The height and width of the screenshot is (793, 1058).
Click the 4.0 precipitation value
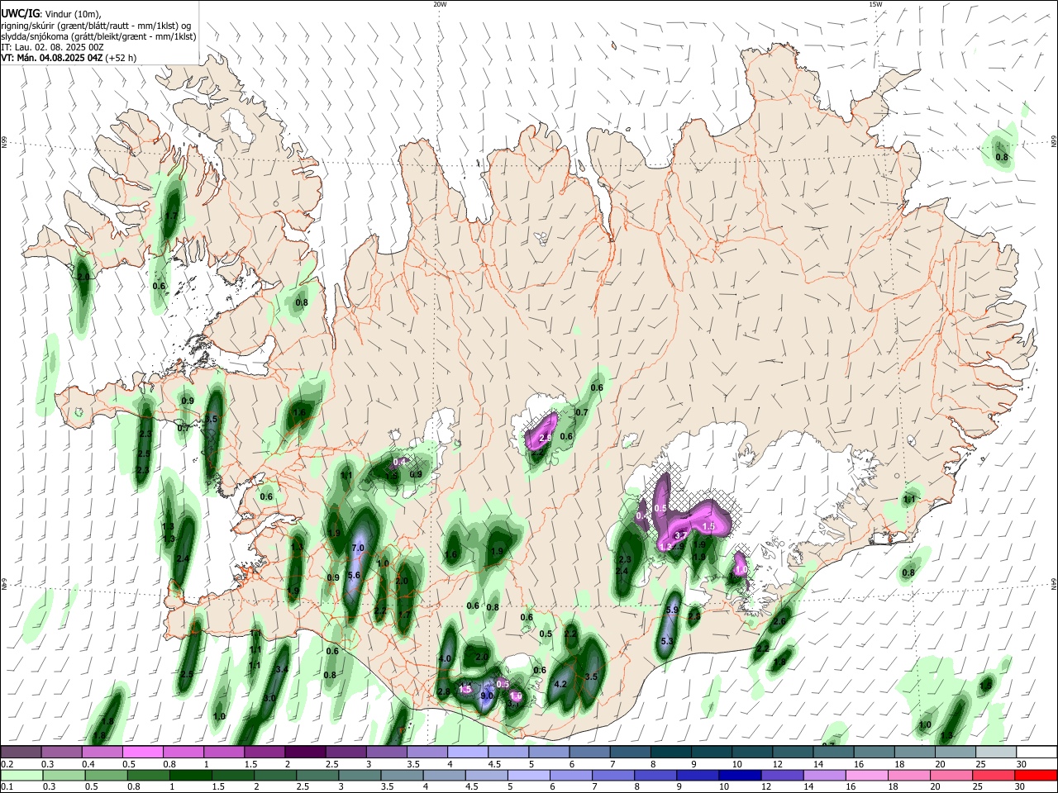point(445,658)
